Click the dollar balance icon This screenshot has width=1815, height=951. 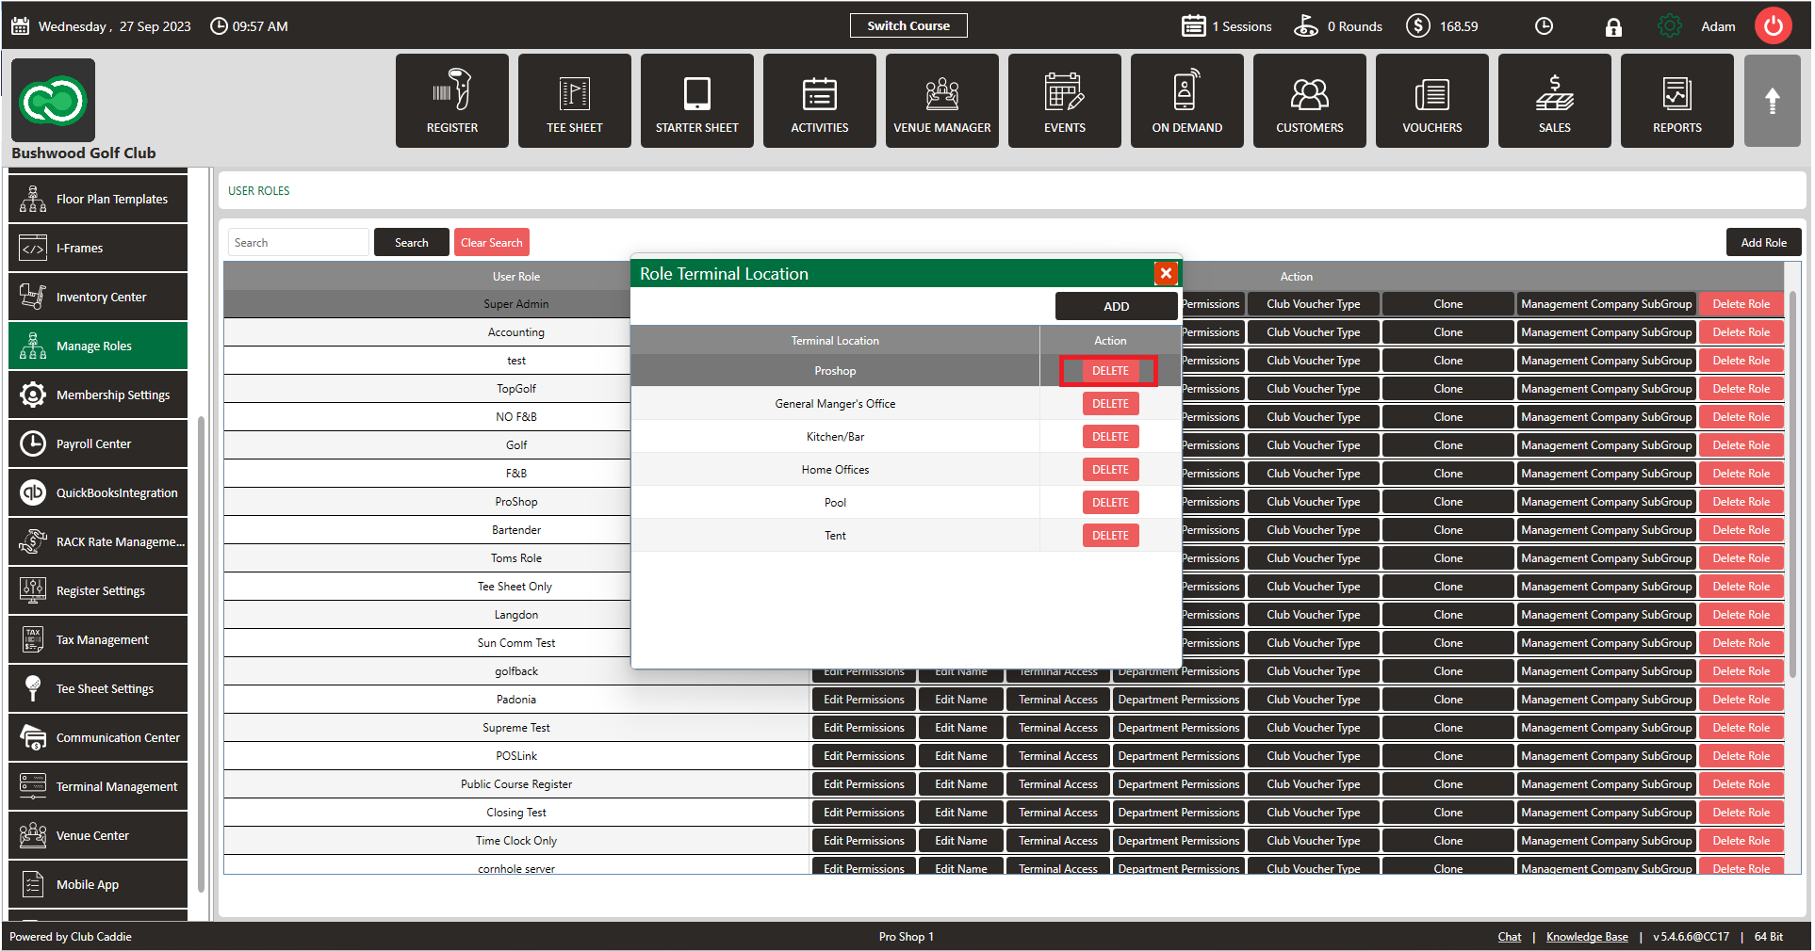[1417, 26]
